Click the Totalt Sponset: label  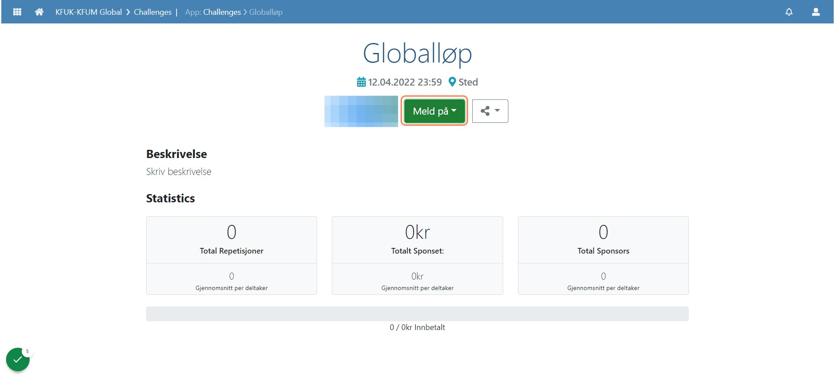(x=417, y=251)
